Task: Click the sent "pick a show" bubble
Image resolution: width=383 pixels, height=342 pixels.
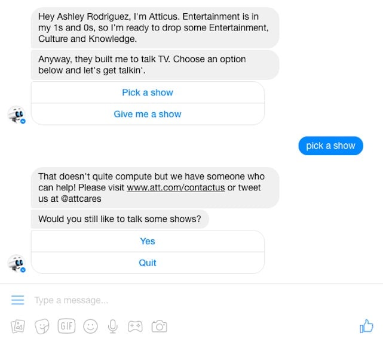Action: [331, 146]
